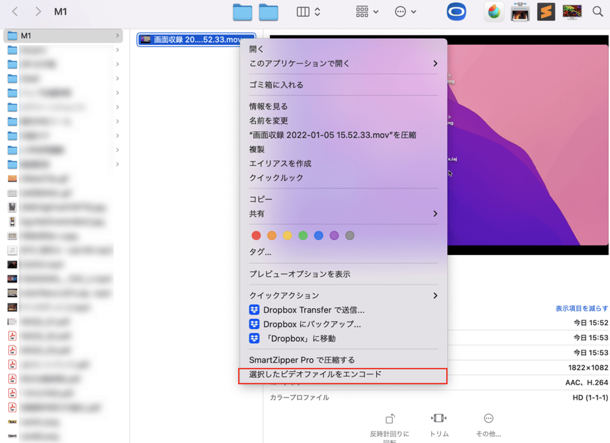Go forward using the toolbar forward arrow

click(x=38, y=12)
